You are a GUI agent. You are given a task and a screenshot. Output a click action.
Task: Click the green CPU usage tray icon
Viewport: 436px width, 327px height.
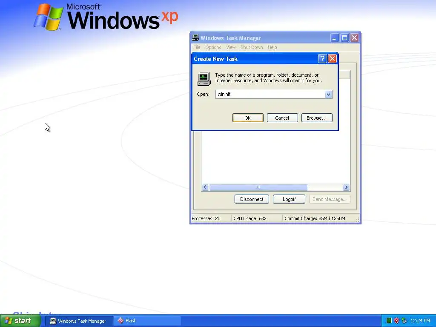click(389, 321)
